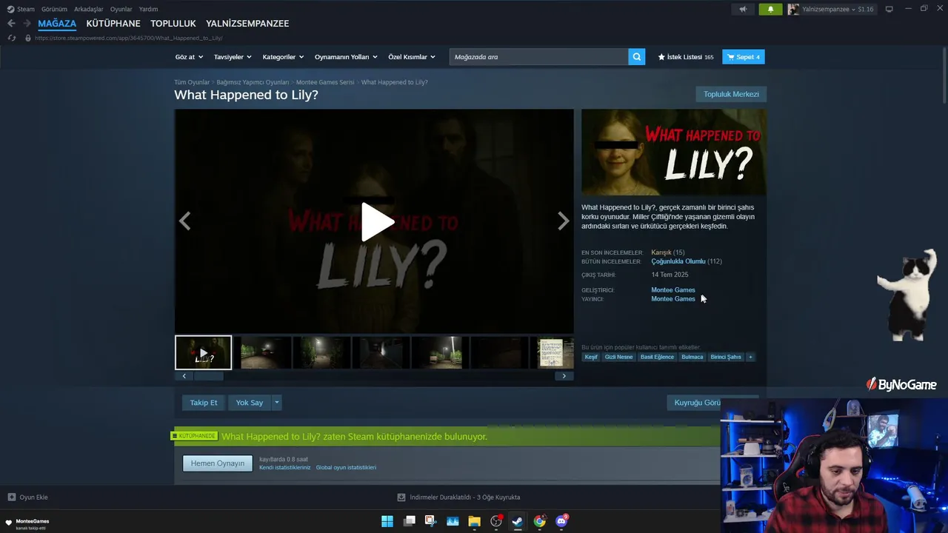Click the magnifier search button in store

(x=636, y=57)
